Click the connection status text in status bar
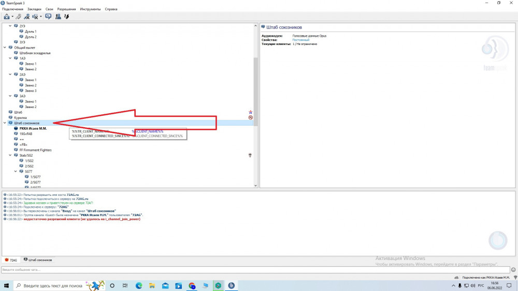Screen dimensions: 518x291 (486, 278)
